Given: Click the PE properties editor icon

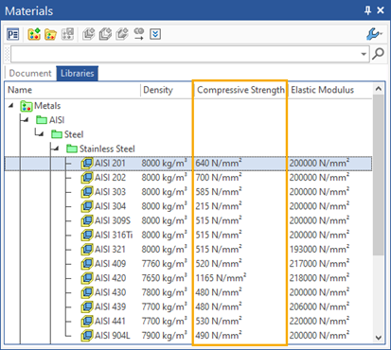Looking at the screenshot, I should pos(13,34).
